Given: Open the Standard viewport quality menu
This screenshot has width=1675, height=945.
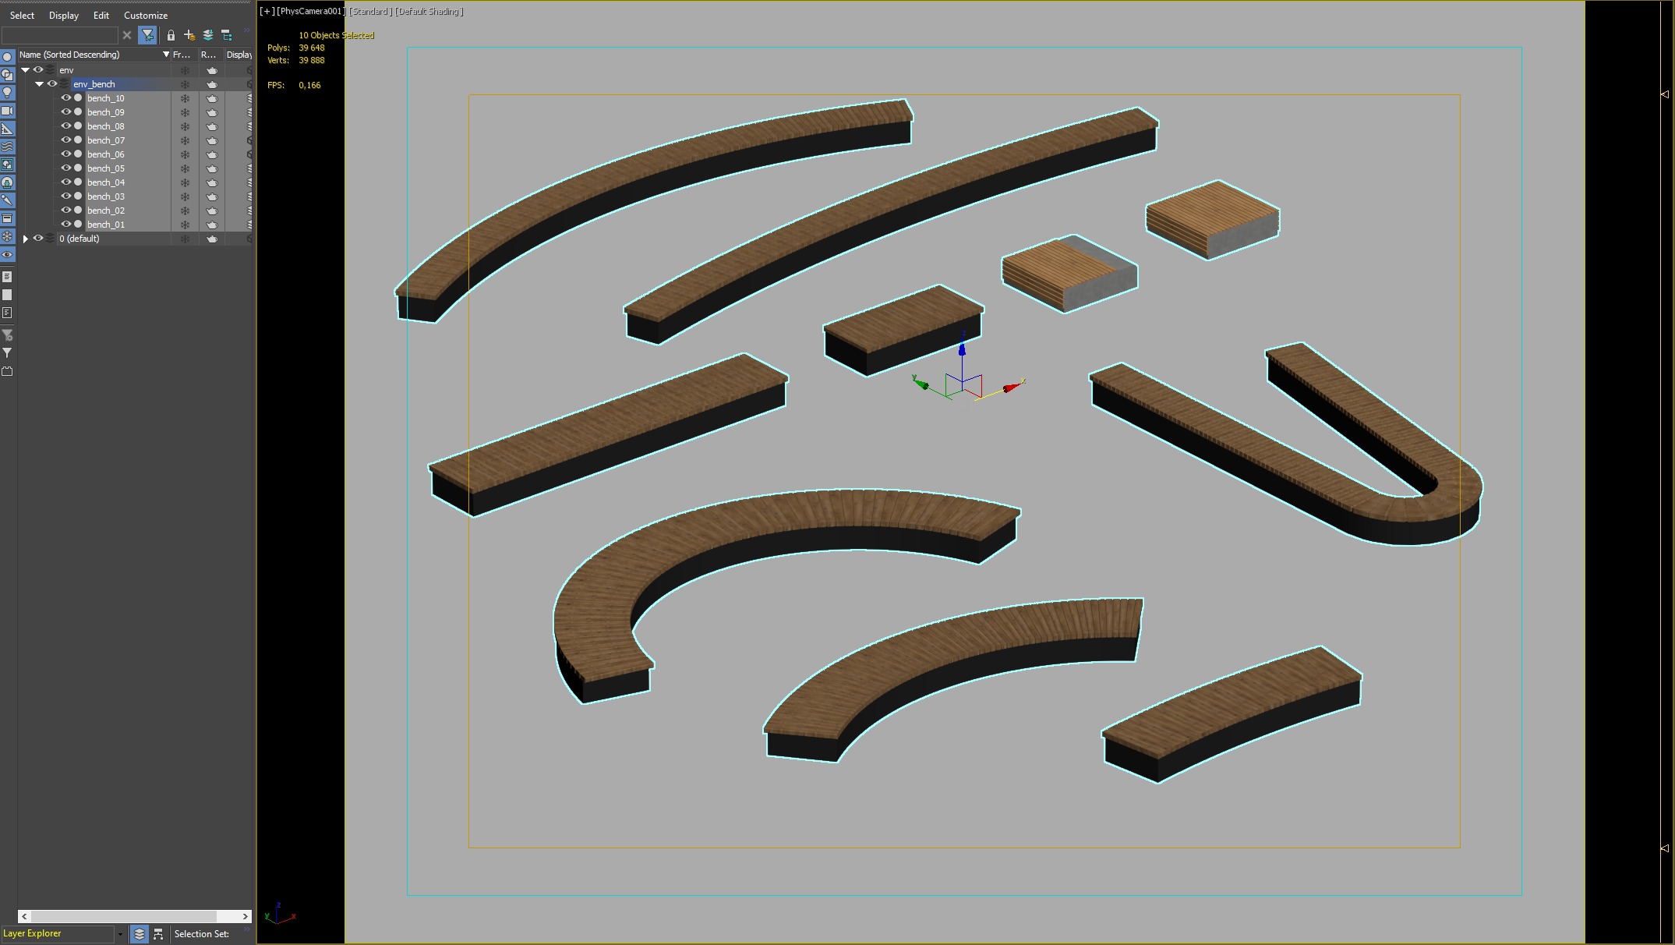Looking at the screenshot, I should point(370,11).
